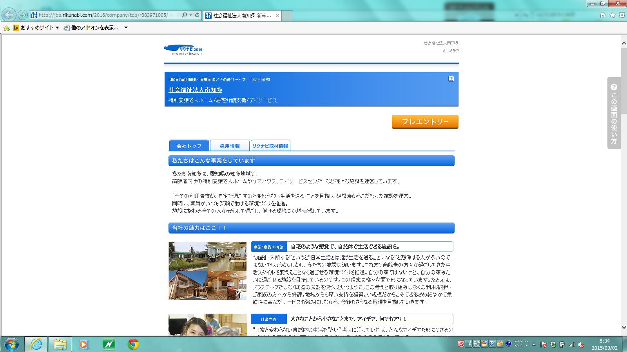This screenshot has height=352, width=627.
Task: Show hidden tray icons arrow
Action: coord(534,345)
